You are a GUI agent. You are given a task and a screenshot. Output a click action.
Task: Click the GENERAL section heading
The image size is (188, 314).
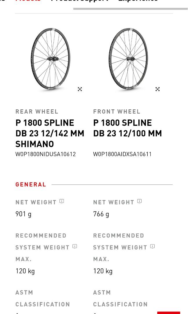tap(31, 184)
